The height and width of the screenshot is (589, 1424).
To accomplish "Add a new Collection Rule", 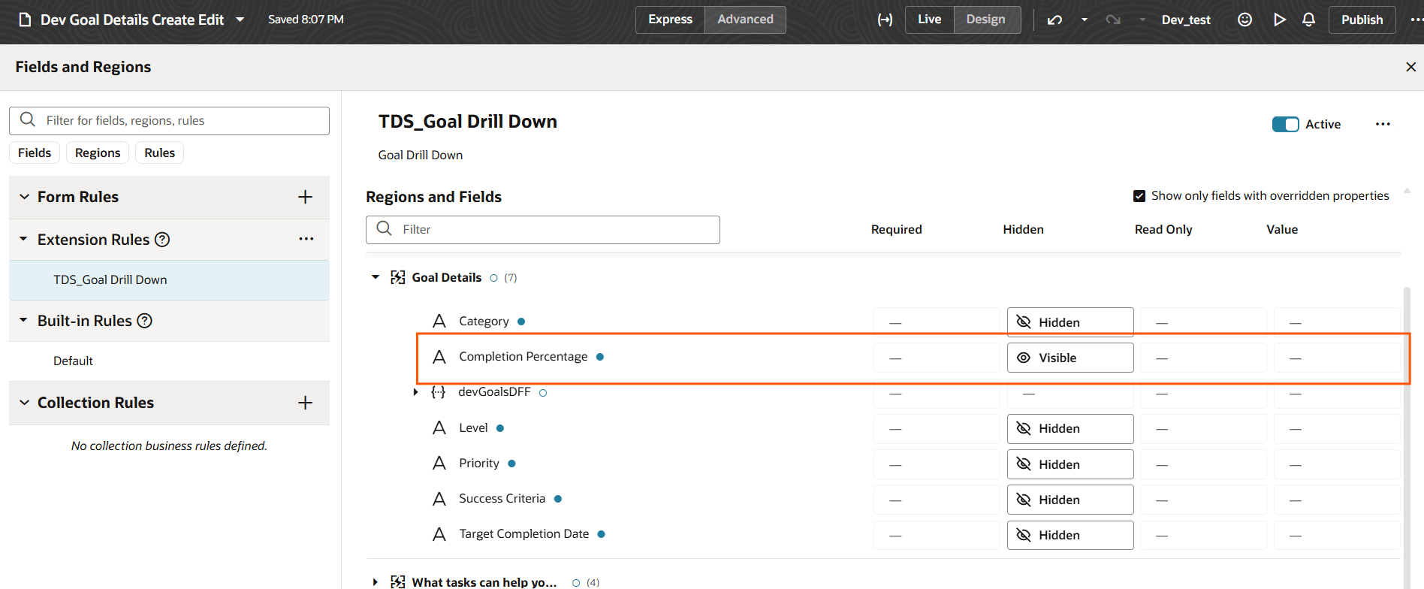I will 305,403.
